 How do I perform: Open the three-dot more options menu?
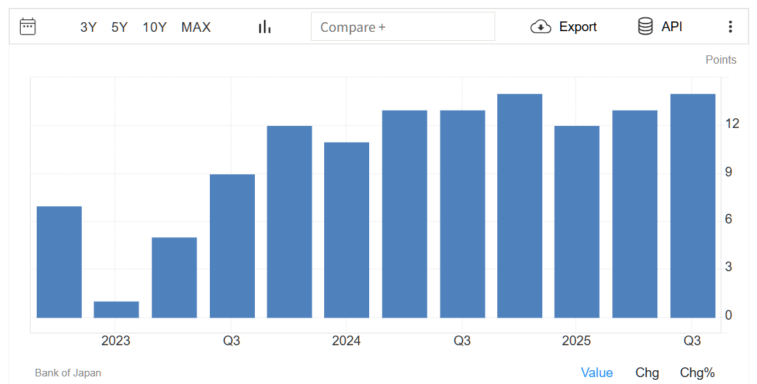pos(730,27)
